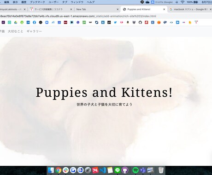212x175 pixels.
Task: Open the 履歴 menu
Action: point(24,2)
